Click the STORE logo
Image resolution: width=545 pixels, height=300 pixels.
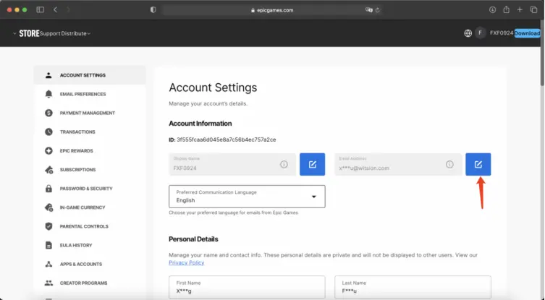29,33
